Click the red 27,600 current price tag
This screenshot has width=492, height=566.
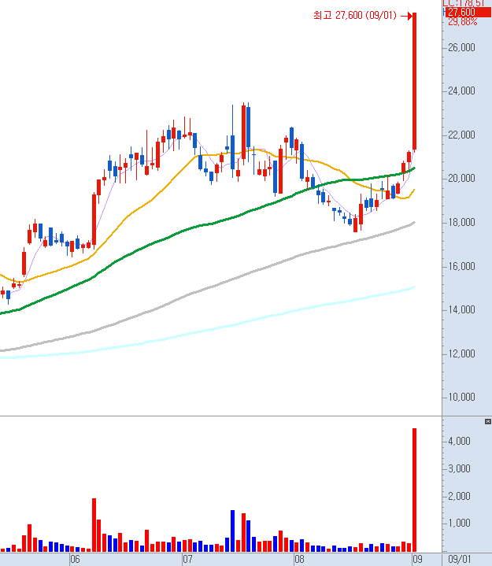(468, 13)
